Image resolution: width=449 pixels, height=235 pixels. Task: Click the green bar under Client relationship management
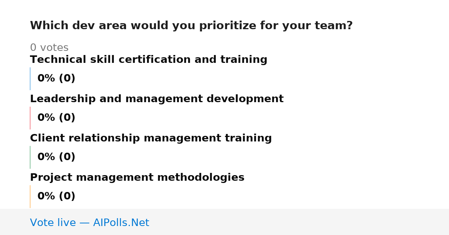30,157
